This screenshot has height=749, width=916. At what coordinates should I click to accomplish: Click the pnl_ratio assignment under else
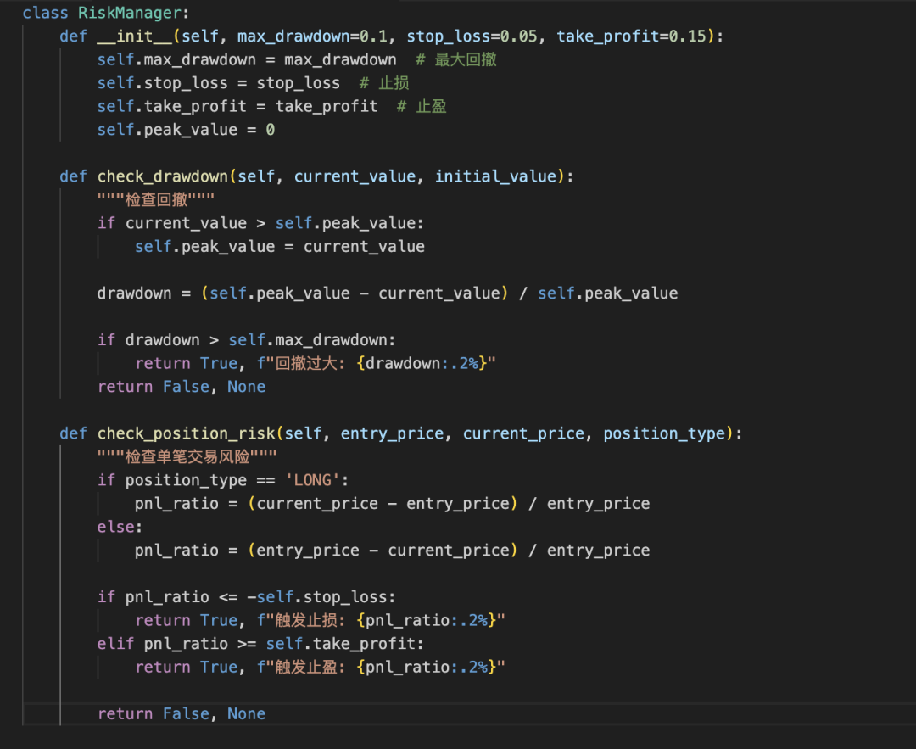pyautogui.click(x=392, y=551)
